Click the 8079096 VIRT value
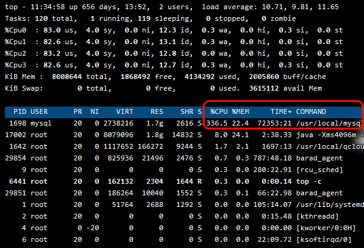The width and height of the screenshot is (364, 248). pyautogui.click(x=119, y=135)
